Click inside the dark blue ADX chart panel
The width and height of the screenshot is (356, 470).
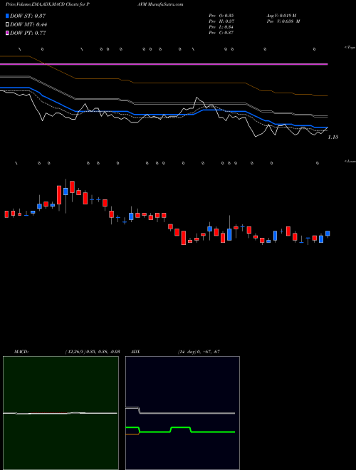click(x=182, y=413)
